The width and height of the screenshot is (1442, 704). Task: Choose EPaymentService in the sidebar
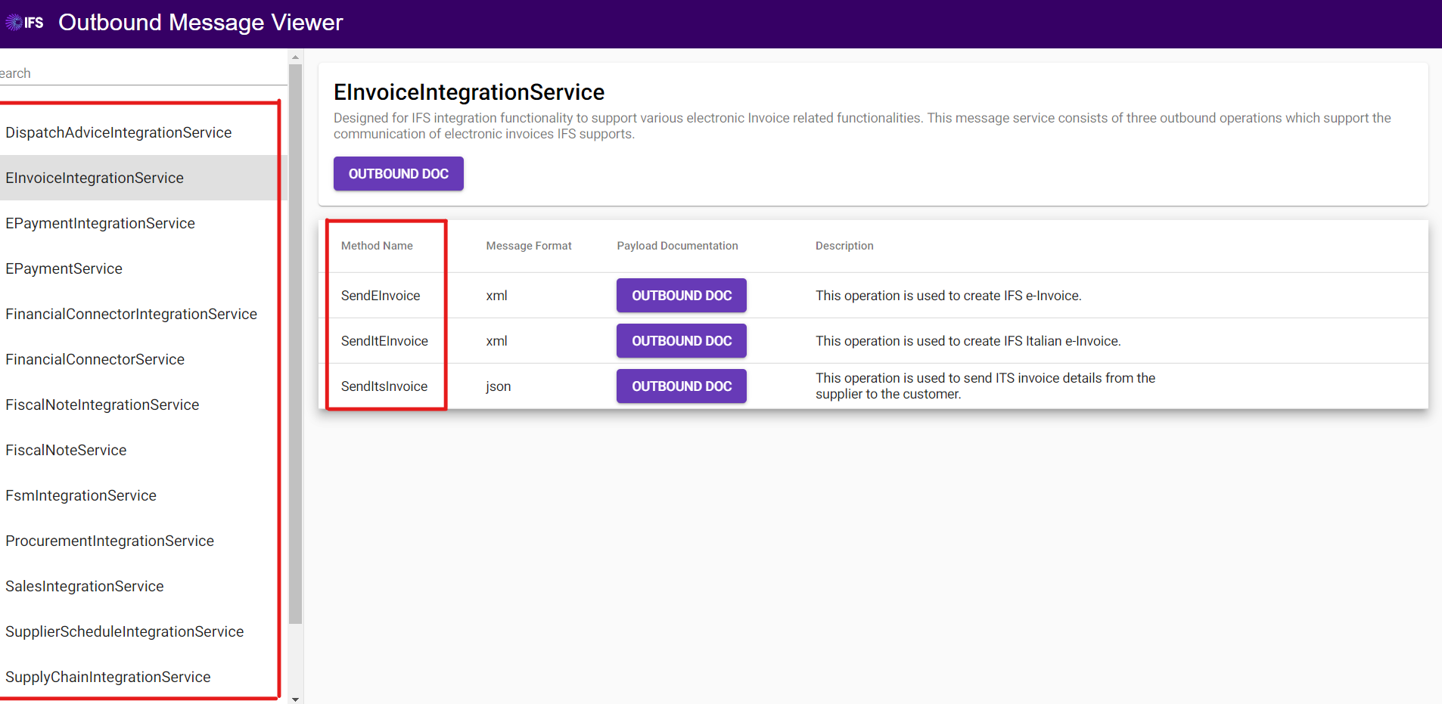pyautogui.click(x=64, y=269)
